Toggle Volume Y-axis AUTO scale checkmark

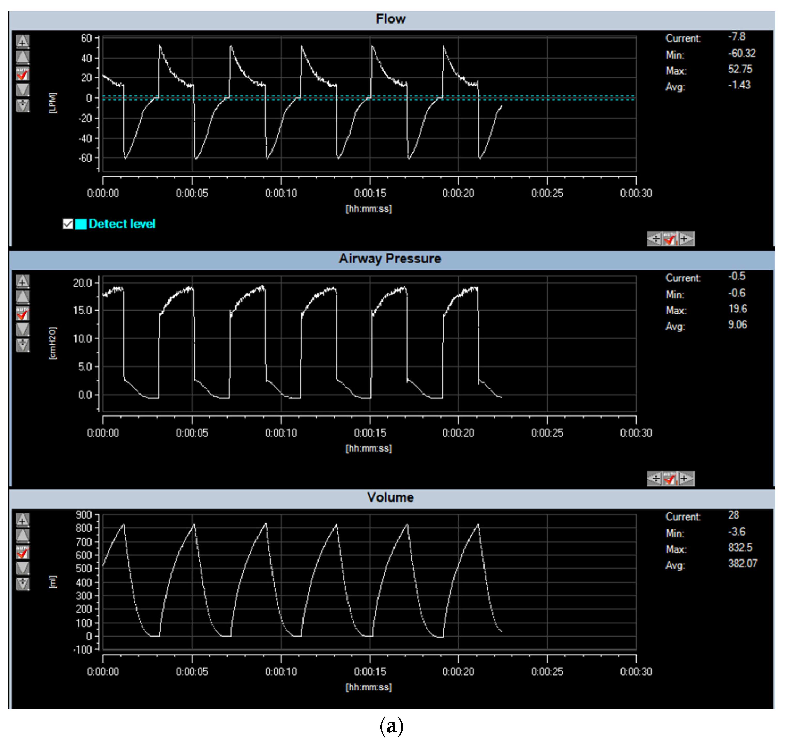click(22, 552)
